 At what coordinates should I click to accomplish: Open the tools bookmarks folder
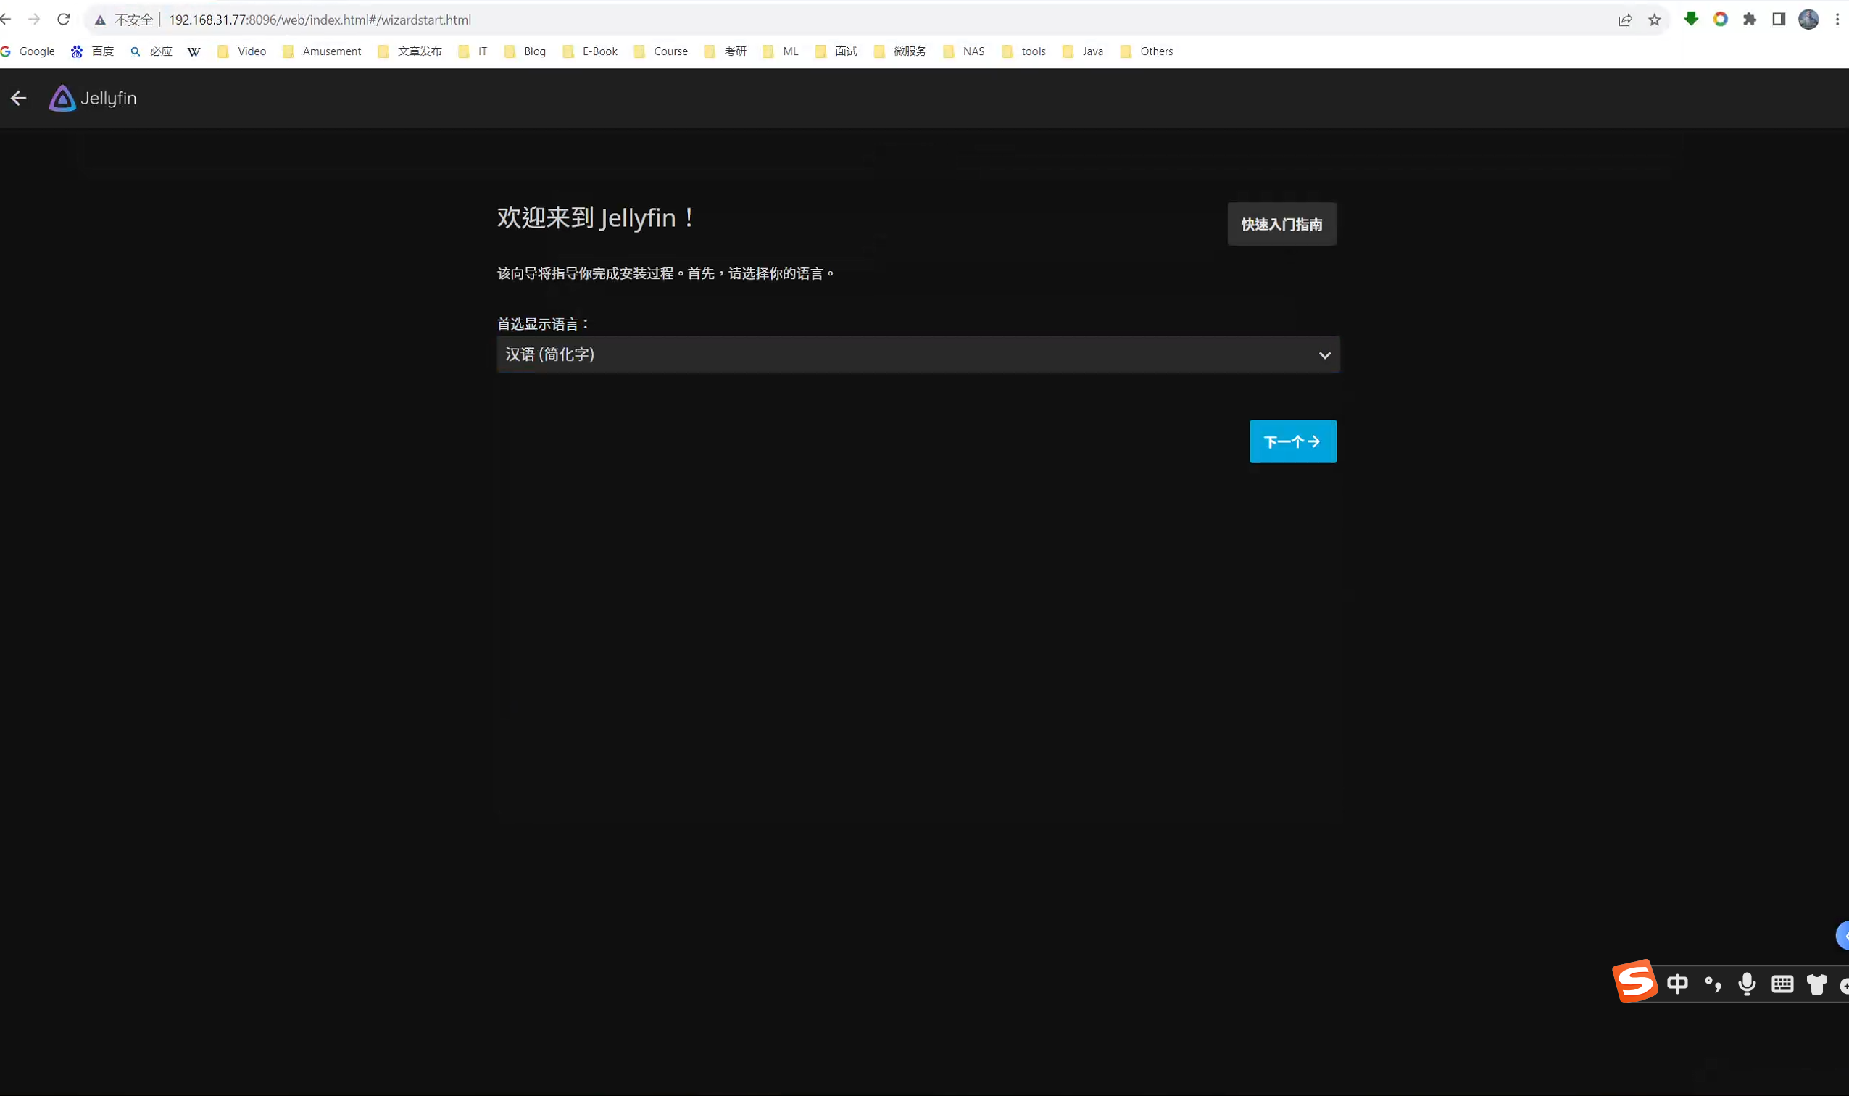pyautogui.click(x=1024, y=51)
